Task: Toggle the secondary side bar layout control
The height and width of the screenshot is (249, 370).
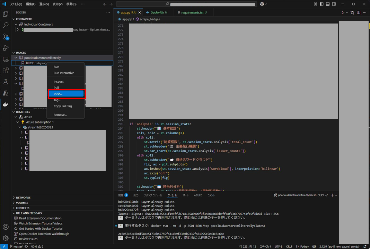Action: (x=334, y=4)
